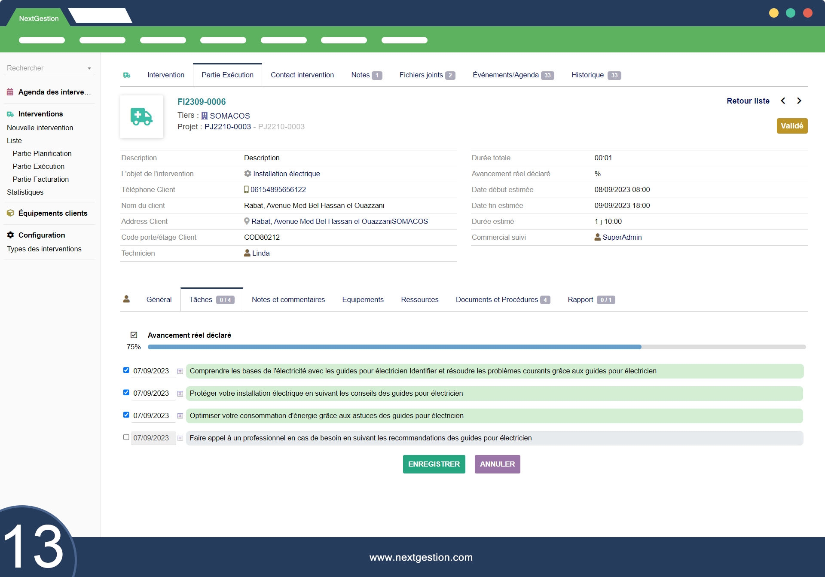
Task: Go to next record with right chevron
Action: [x=799, y=101]
